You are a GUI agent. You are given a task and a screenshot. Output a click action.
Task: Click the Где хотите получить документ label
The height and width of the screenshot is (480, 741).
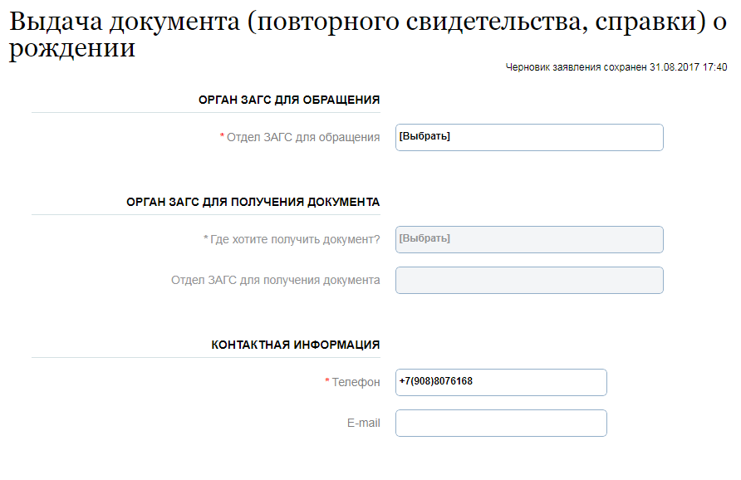295,239
